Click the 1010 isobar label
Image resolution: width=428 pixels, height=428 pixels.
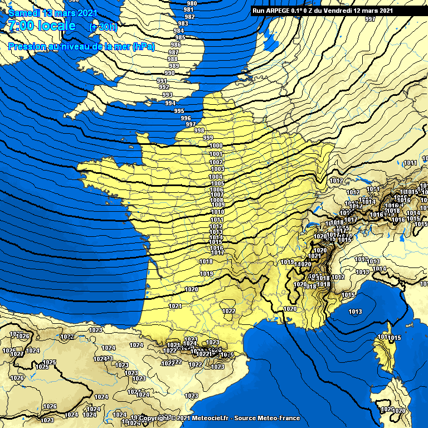pos(217,212)
